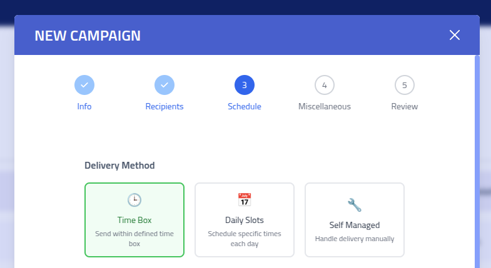Choose the Daily Slots delivery method title
This screenshot has height=268, width=491.
point(245,220)
